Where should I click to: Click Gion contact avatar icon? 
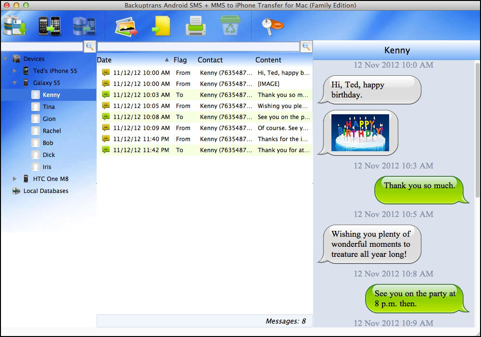[36, 119]
